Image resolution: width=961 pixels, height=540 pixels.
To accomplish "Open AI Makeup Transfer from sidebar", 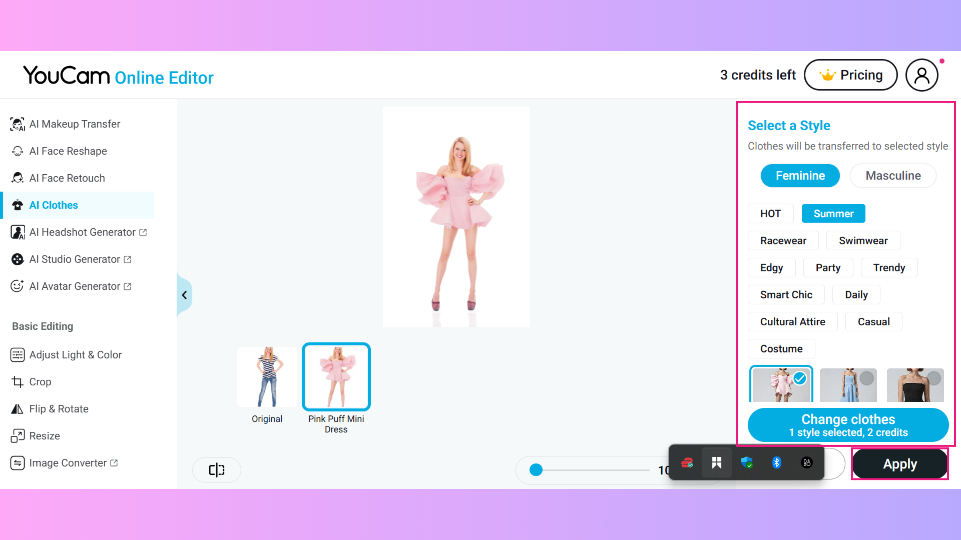I will pos(74,124).
